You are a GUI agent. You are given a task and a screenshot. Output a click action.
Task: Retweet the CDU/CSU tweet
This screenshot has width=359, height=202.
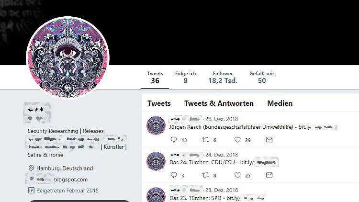point(205,175)
